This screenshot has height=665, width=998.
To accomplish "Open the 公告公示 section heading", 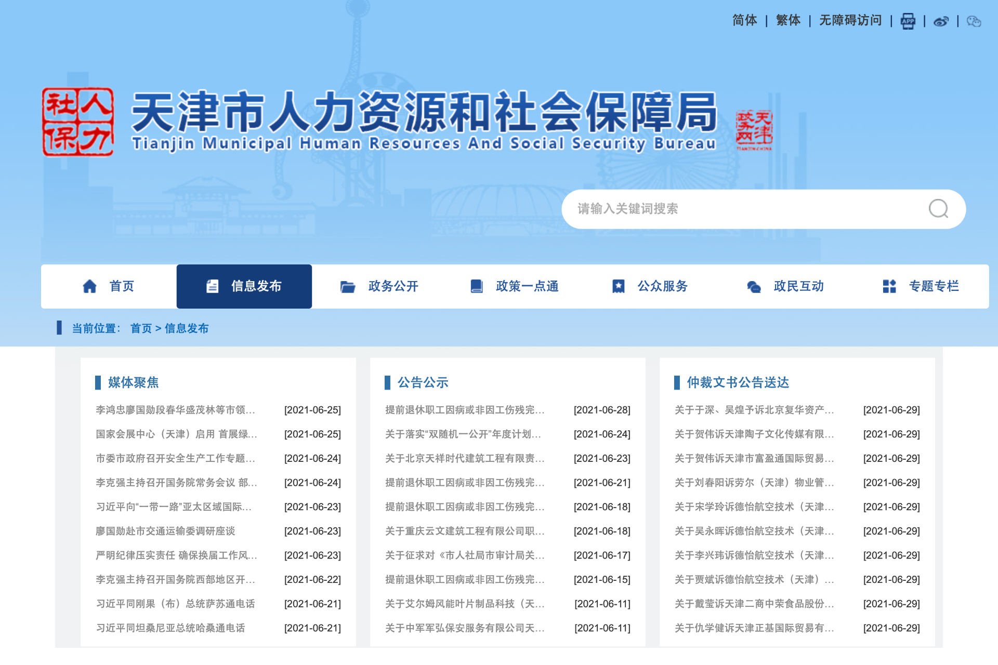I will coord(423,382).
